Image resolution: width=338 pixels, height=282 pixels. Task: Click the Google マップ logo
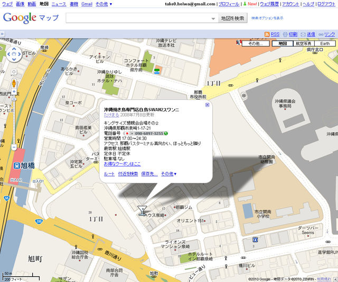coord(31,18)
